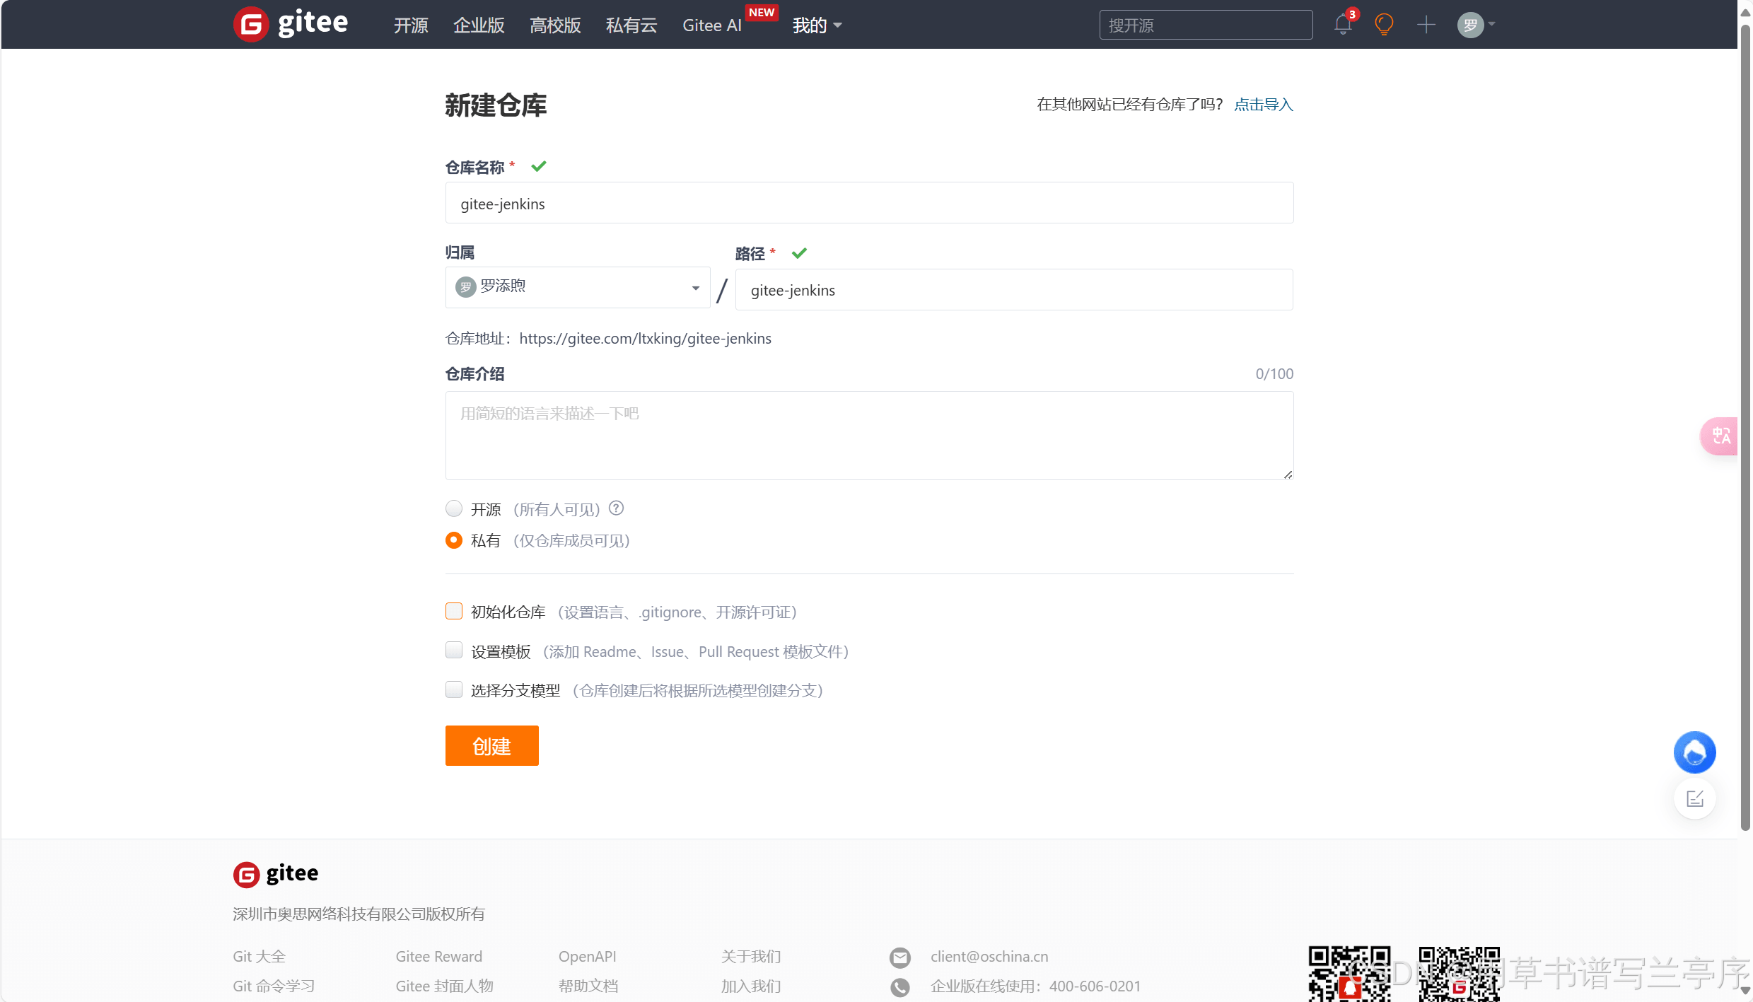Screen dimensions: 1753x1002
Task: Click the help question mark beside 开源
Action: 617,508
